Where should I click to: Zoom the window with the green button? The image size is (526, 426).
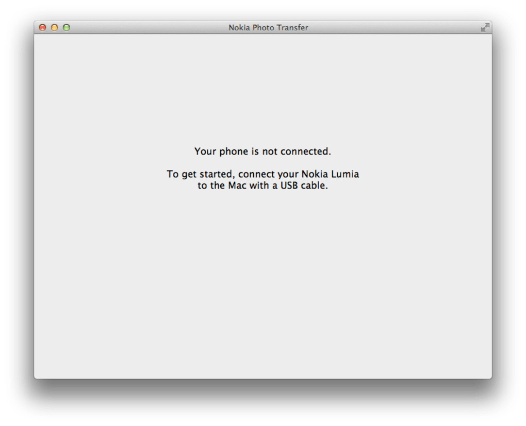(x=67, y=27)
